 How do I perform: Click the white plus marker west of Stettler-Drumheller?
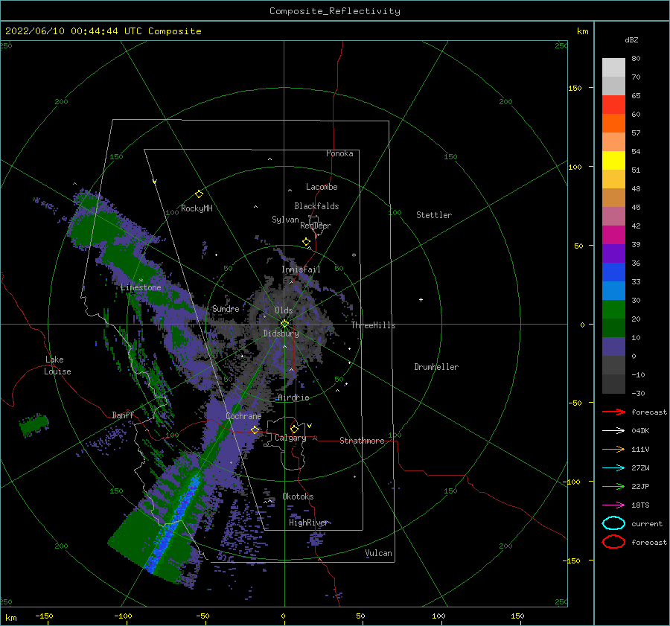[x=421, y=299]
